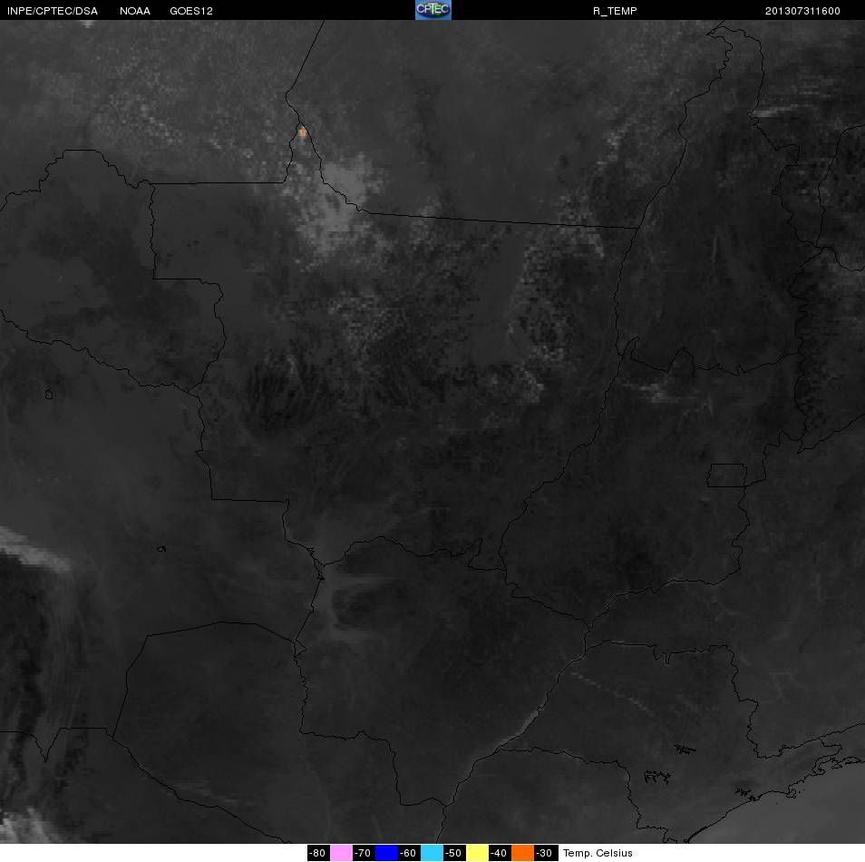
Task: Click the cyan -60 to -50 legend swatch
Action: click(x=432, y=853)
